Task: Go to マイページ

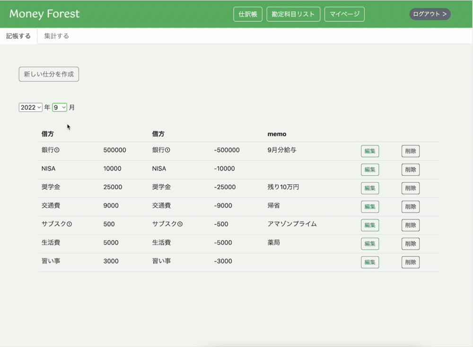Action: tap(344, 14)
